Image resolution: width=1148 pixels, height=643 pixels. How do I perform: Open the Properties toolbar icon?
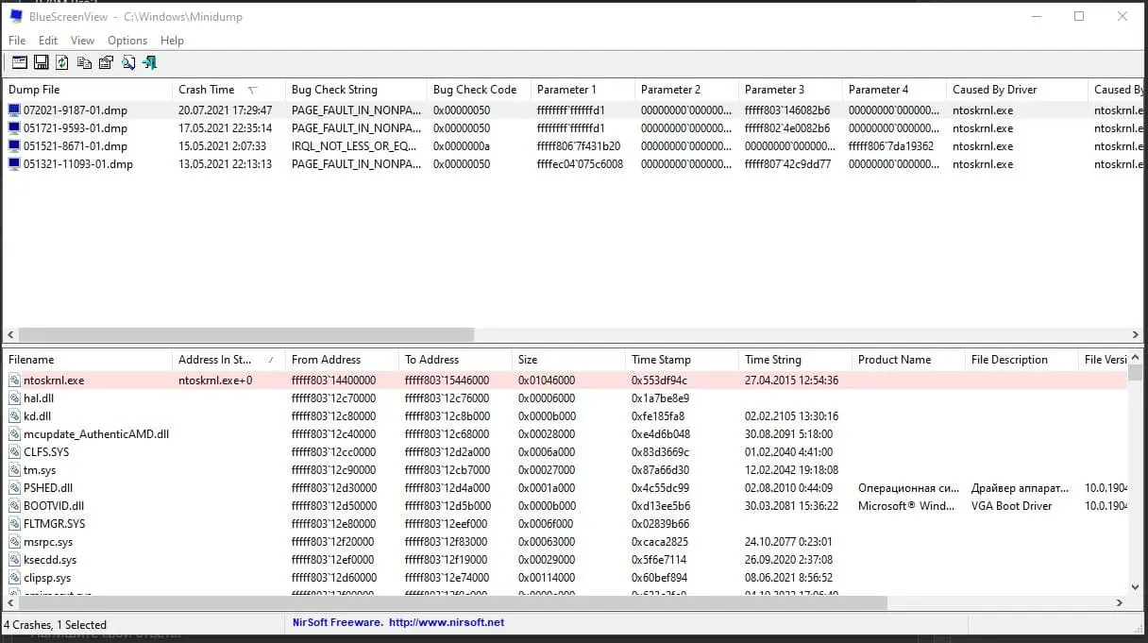coord(106,62)
